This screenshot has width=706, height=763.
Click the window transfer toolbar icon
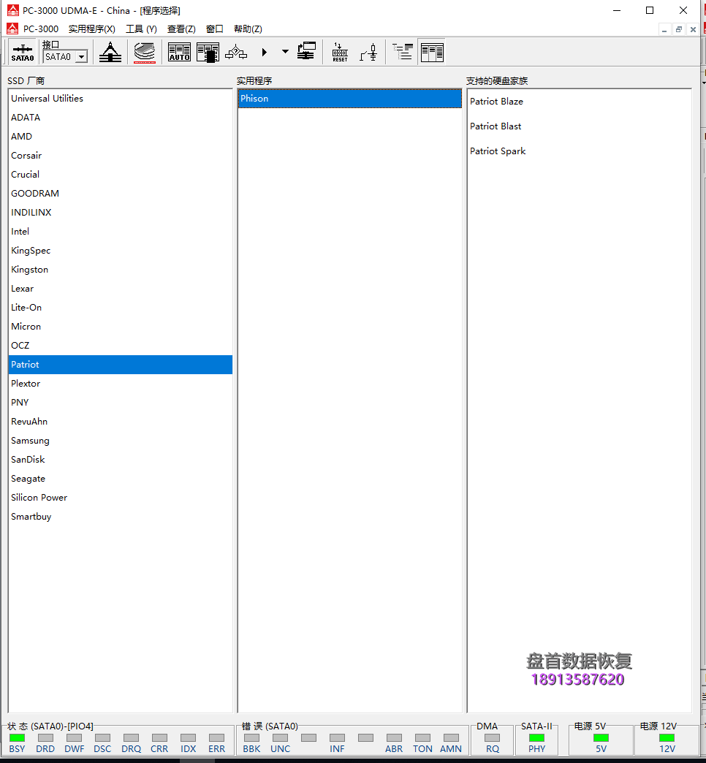click(x=306, y=51)
